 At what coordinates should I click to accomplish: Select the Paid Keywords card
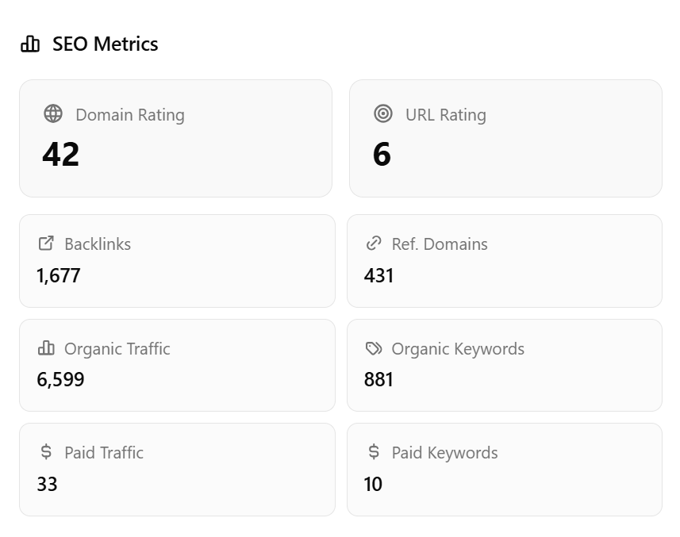[x=504, y=469]
